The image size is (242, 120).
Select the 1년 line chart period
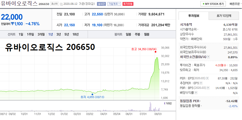coord(51,34)
